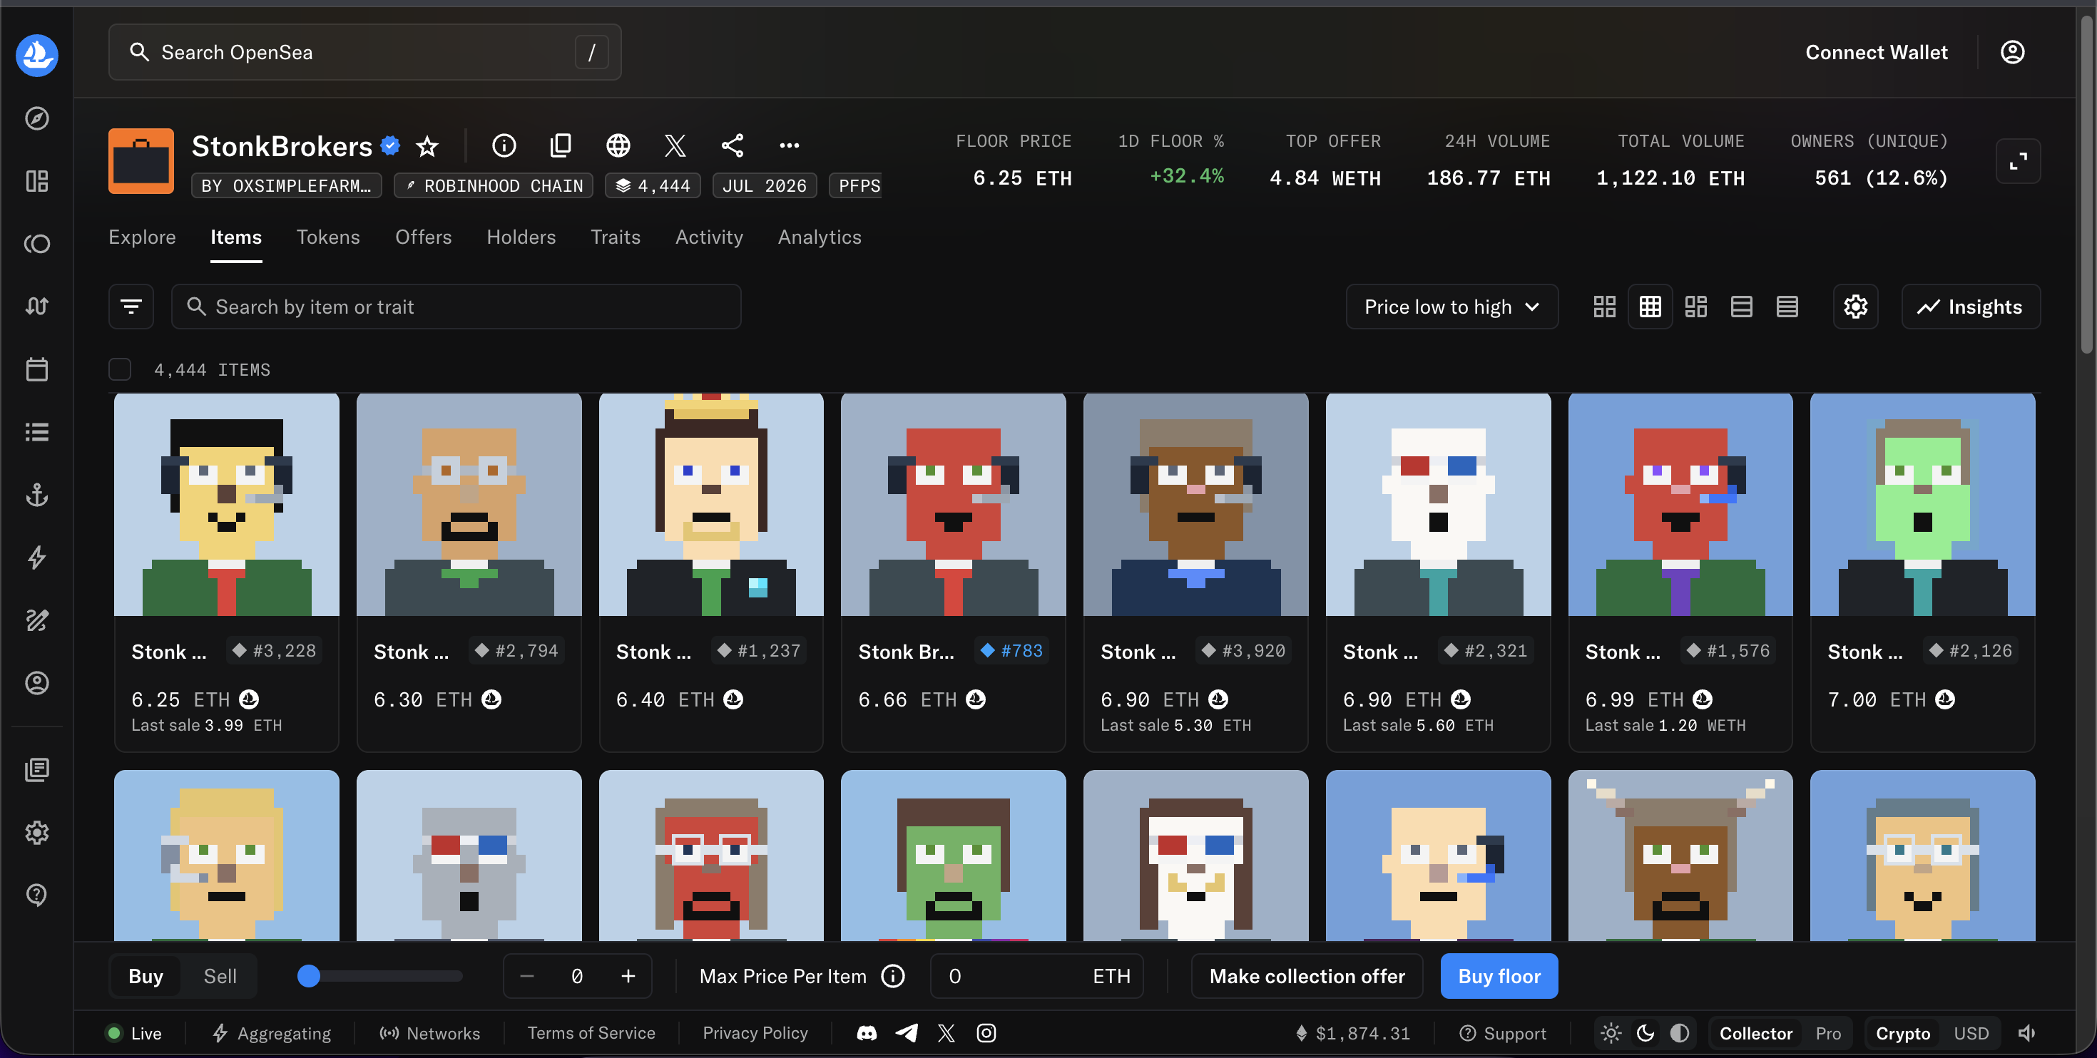Open the Traits tab
Image resolution: width=2097 pixels, height=1058 pixels.
(616, 237)
